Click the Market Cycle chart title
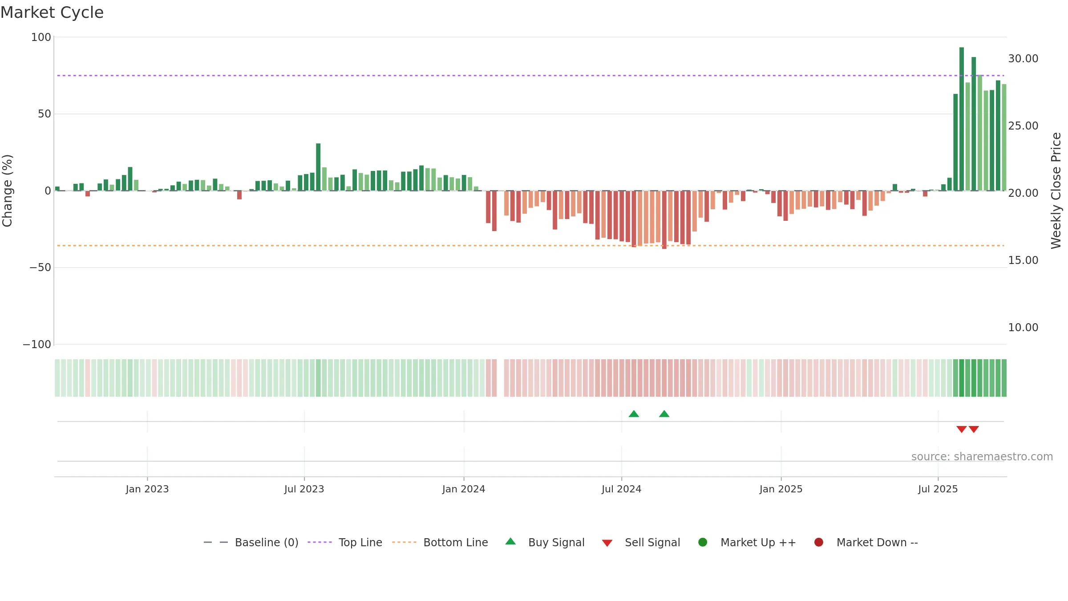 tap(52, 12)
